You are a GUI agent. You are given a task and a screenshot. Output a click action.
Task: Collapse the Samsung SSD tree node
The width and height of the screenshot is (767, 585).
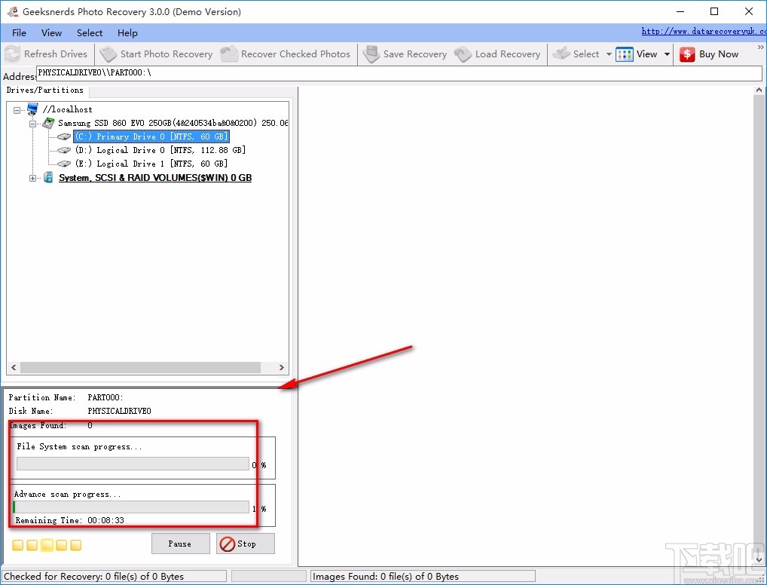(32, 124)
